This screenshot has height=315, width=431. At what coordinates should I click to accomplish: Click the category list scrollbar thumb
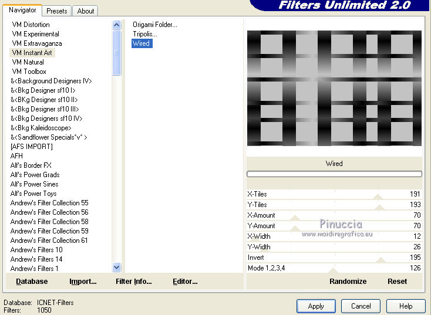(116, 53)
